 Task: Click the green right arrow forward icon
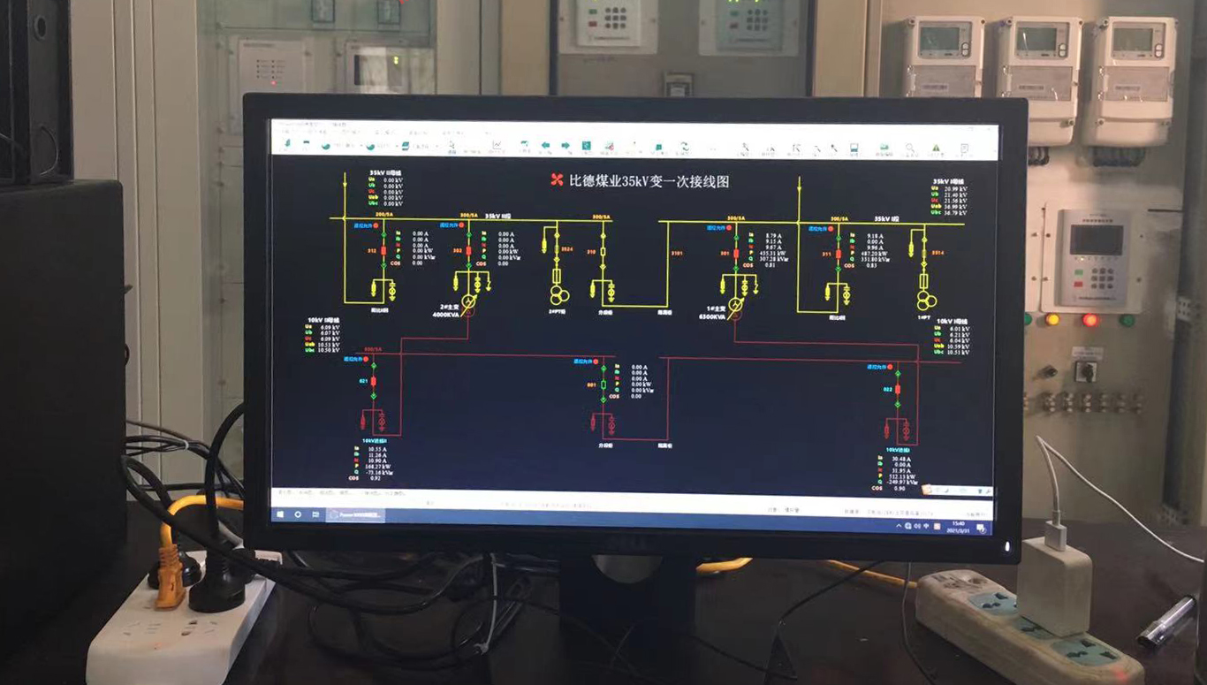click(566, 146)
